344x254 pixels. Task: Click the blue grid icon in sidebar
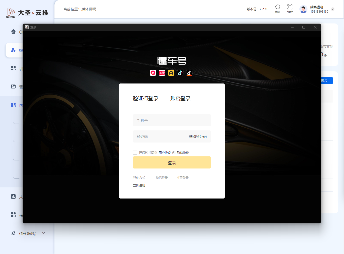pyautogui.click(x=13, y=105)
